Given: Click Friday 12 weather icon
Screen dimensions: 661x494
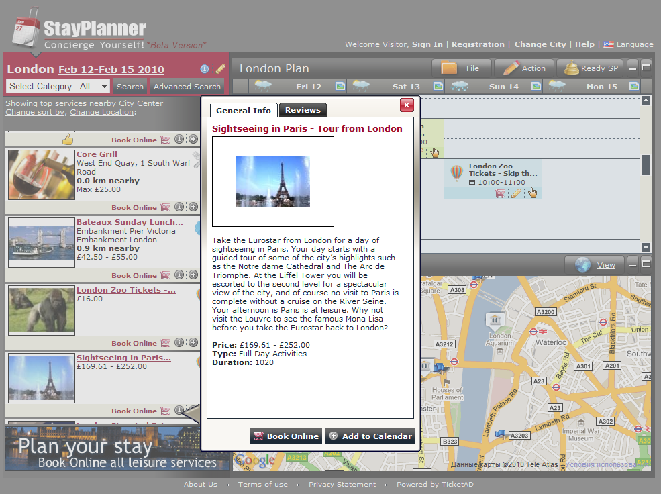Looking at the screenshot, I should click(x=263, y=85).
